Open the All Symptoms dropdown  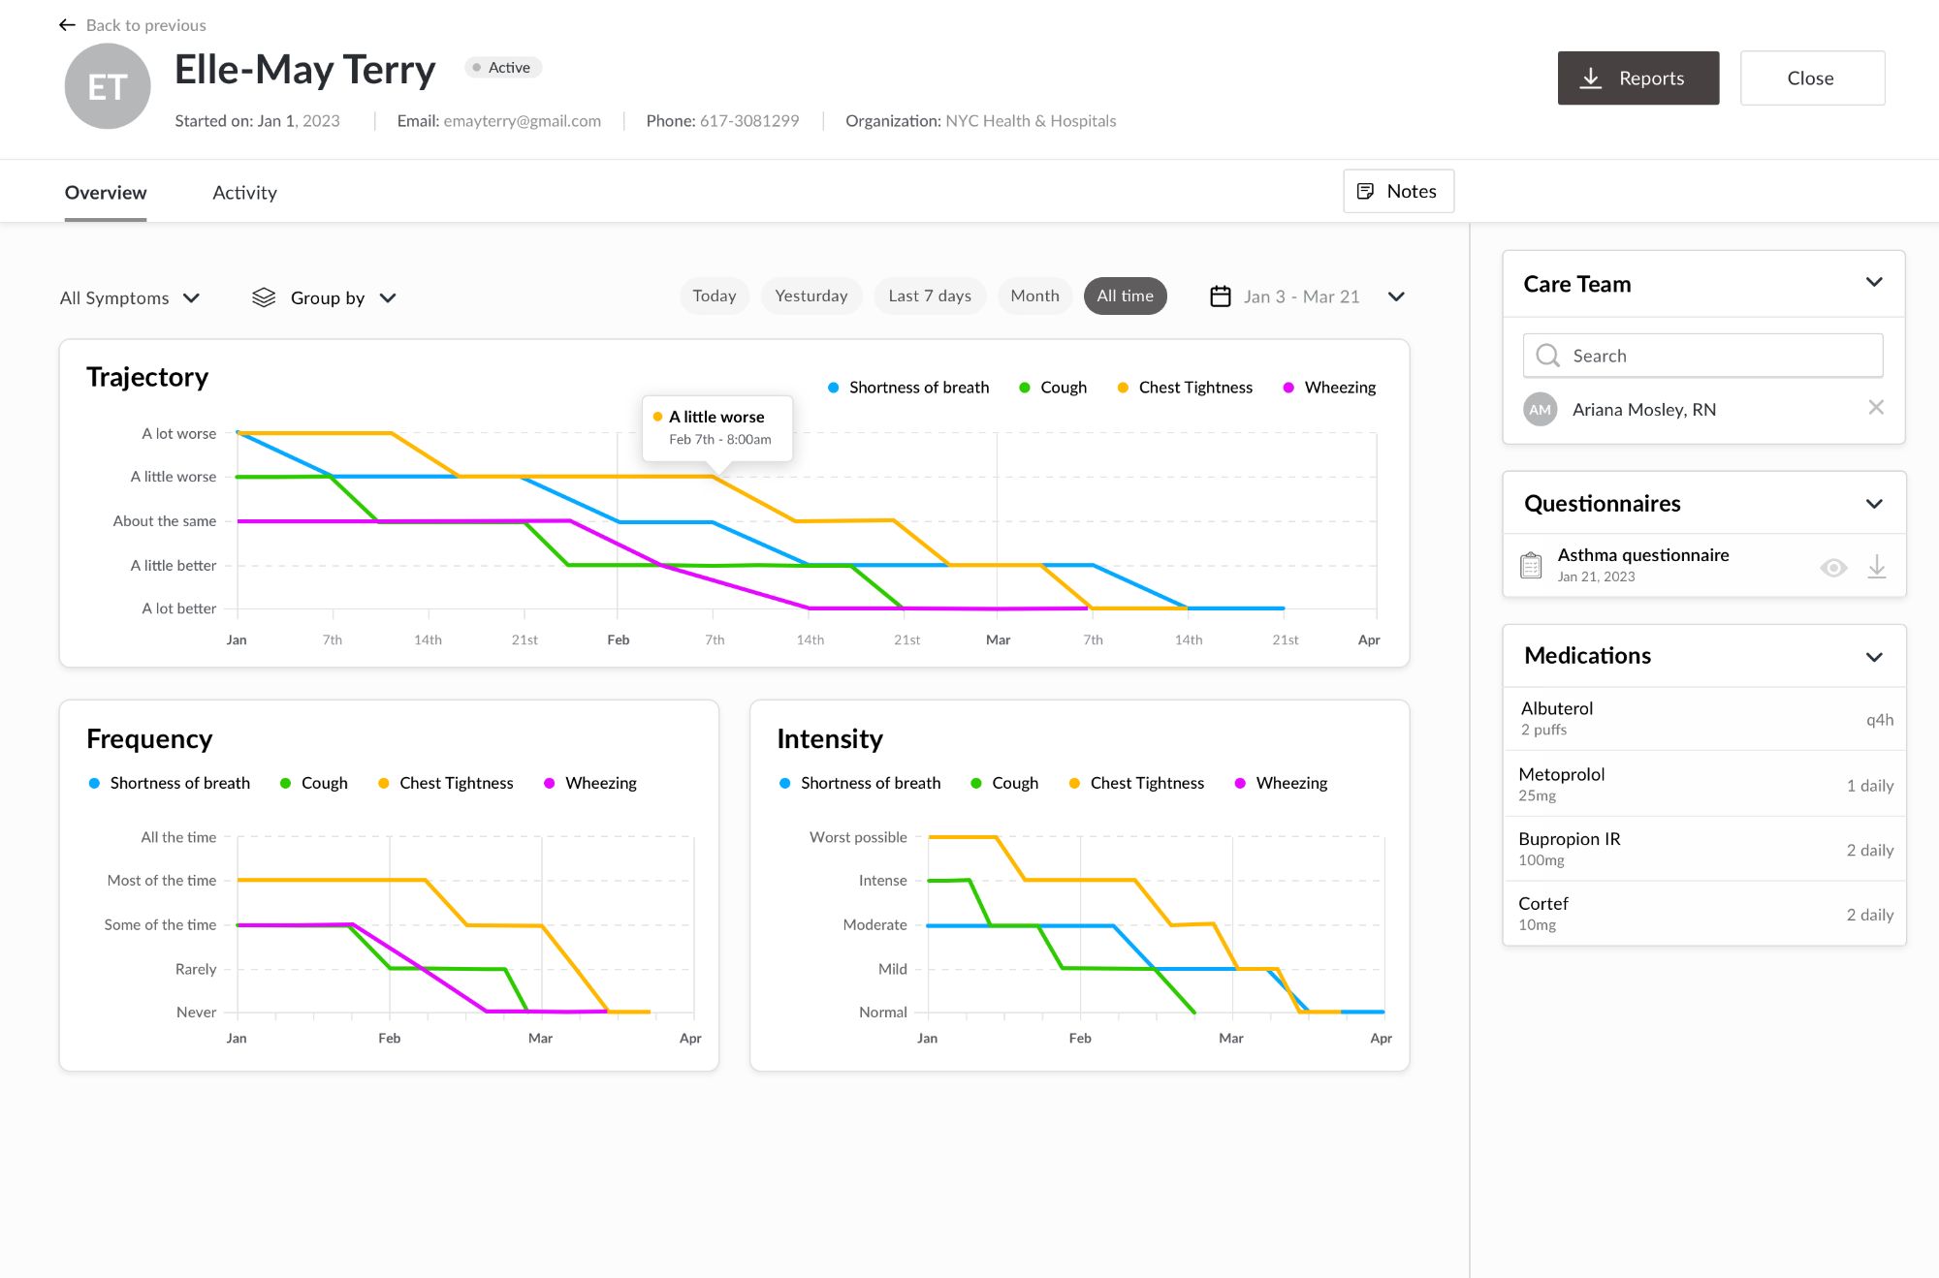(x=130, y=297)
